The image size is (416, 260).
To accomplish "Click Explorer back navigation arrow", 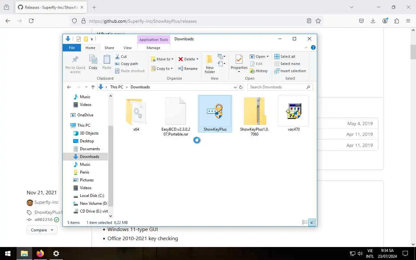I will click(69, 87).
